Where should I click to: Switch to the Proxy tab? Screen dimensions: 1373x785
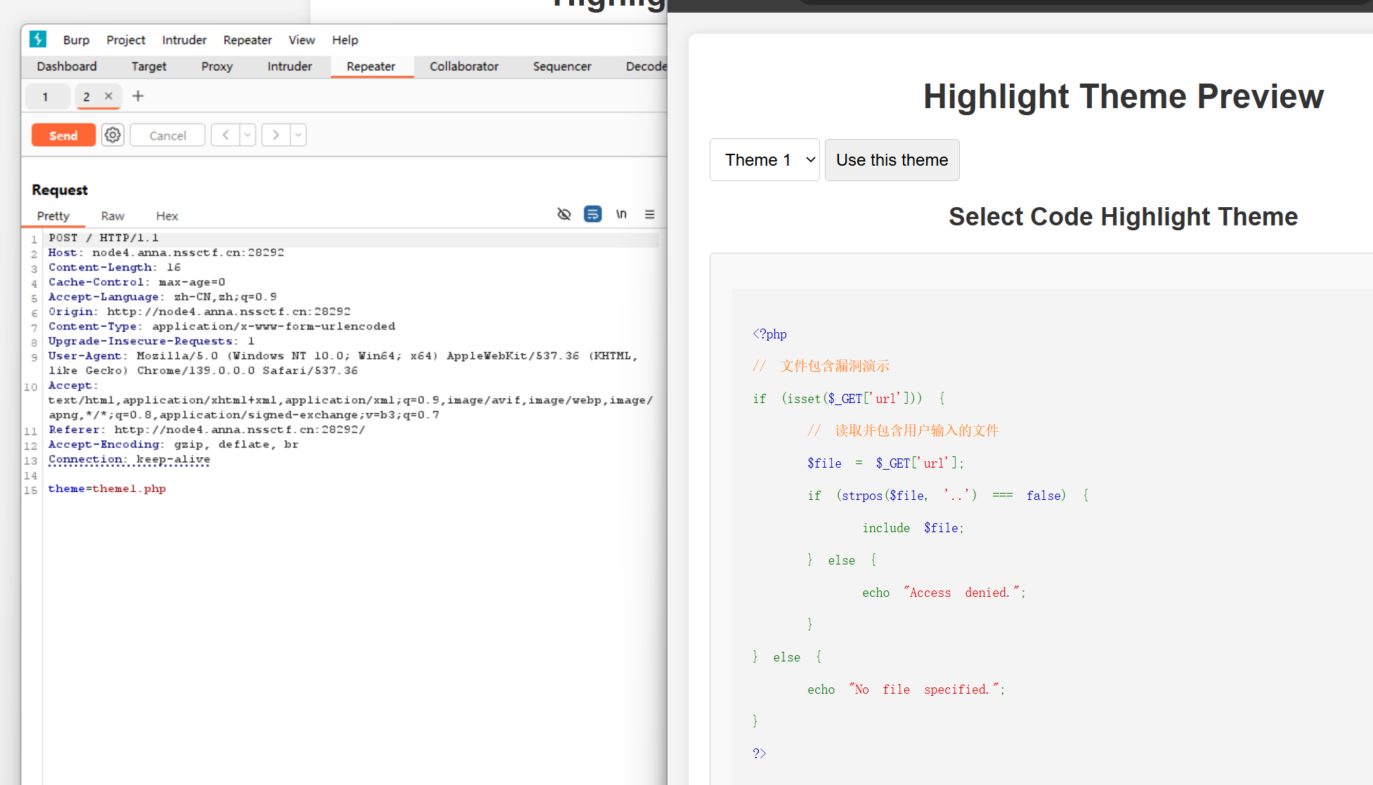point(216,66)
